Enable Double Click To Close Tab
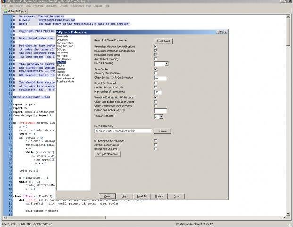 coord(156,87)
